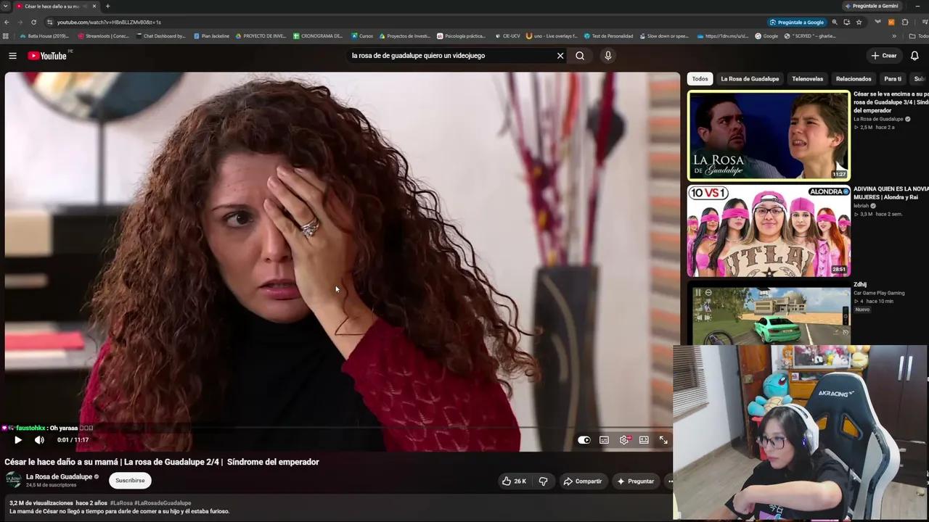Viewport: 929px width, 522px height.
Task: Open the CRONOGRAMA DE... bookmark
Action: click(x=318, y=36)
